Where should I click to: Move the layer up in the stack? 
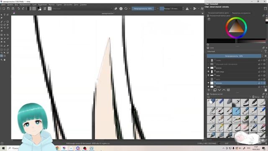[x=224, y=90]
